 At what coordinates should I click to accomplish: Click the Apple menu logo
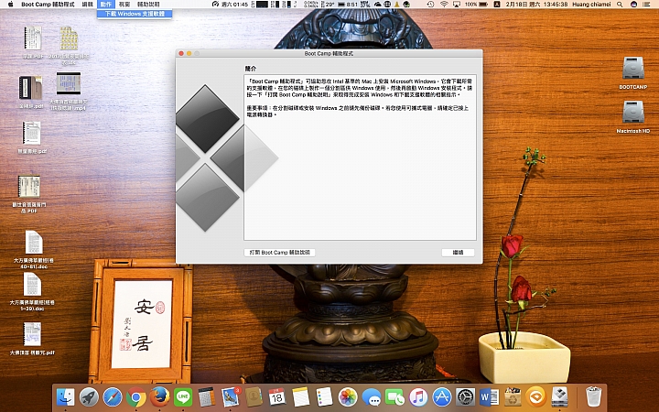coord(10,5)
